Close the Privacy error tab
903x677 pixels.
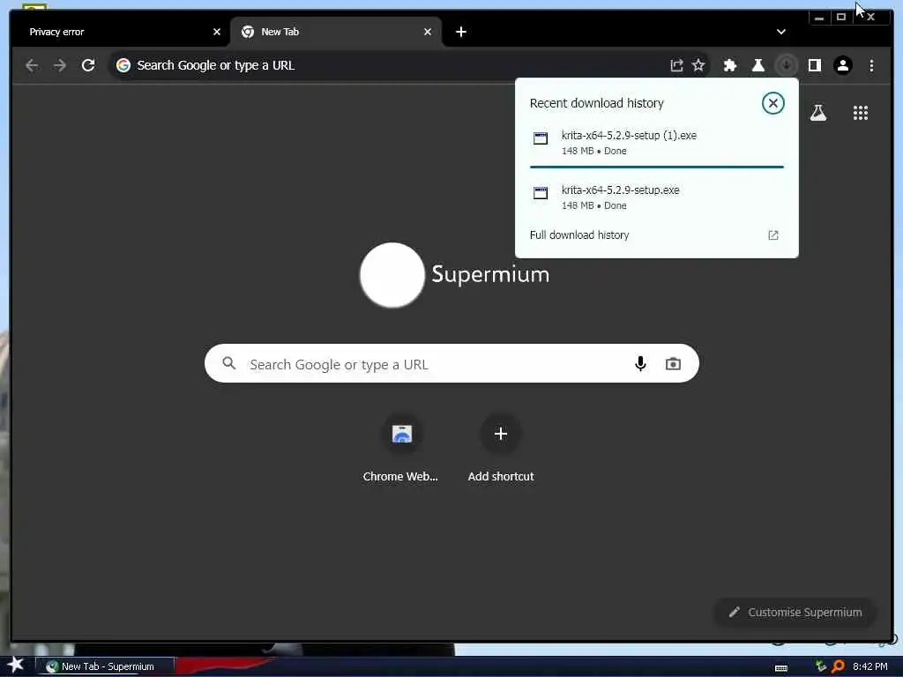tap(217, 33)
